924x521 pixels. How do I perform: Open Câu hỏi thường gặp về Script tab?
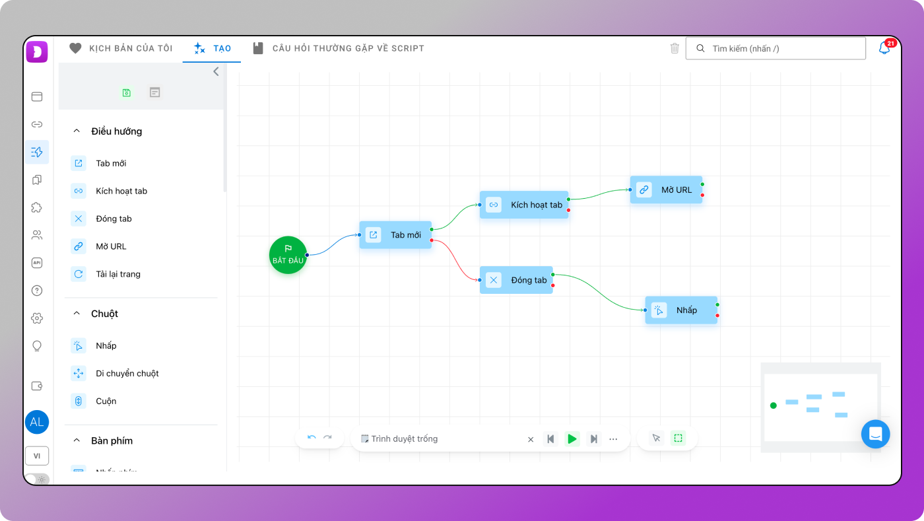tap(339, 48)
